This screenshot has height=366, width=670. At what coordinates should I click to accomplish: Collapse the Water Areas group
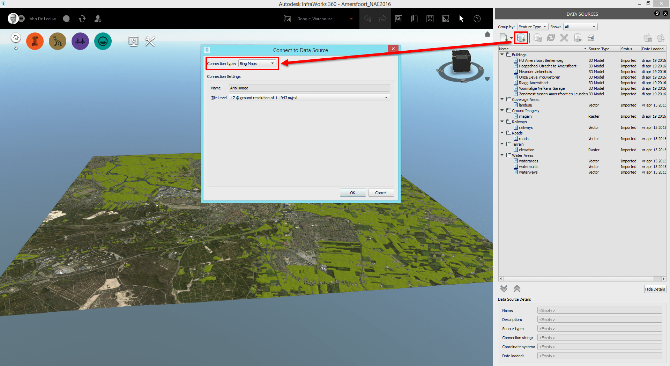pyautogui.click(x=502, y=155)
